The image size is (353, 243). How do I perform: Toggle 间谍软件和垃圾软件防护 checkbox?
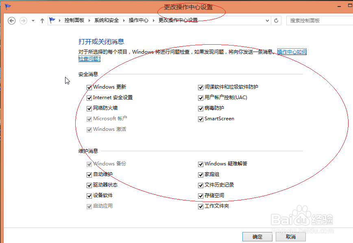coord(200,87)
